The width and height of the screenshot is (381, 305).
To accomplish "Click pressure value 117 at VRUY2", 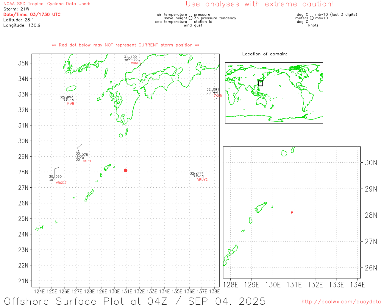I will (x=200, y=173).
